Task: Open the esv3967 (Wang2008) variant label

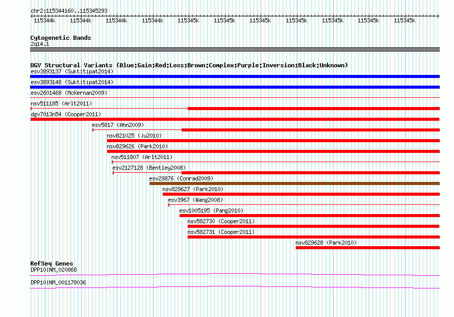Action: point(195,200)
